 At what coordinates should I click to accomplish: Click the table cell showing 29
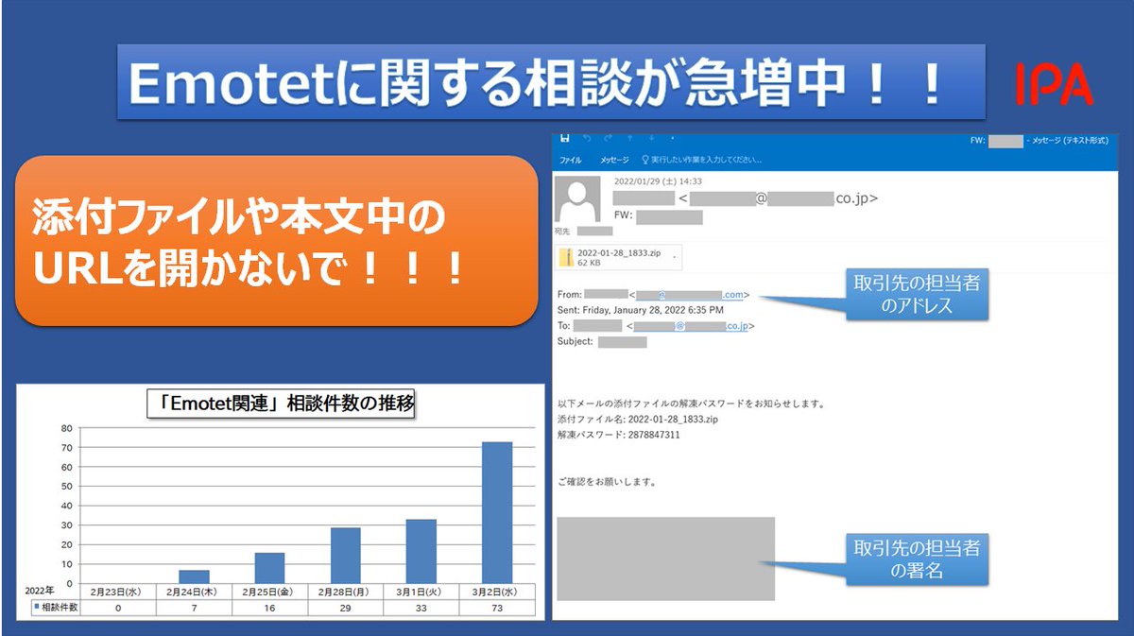click(x=345, y=609)
